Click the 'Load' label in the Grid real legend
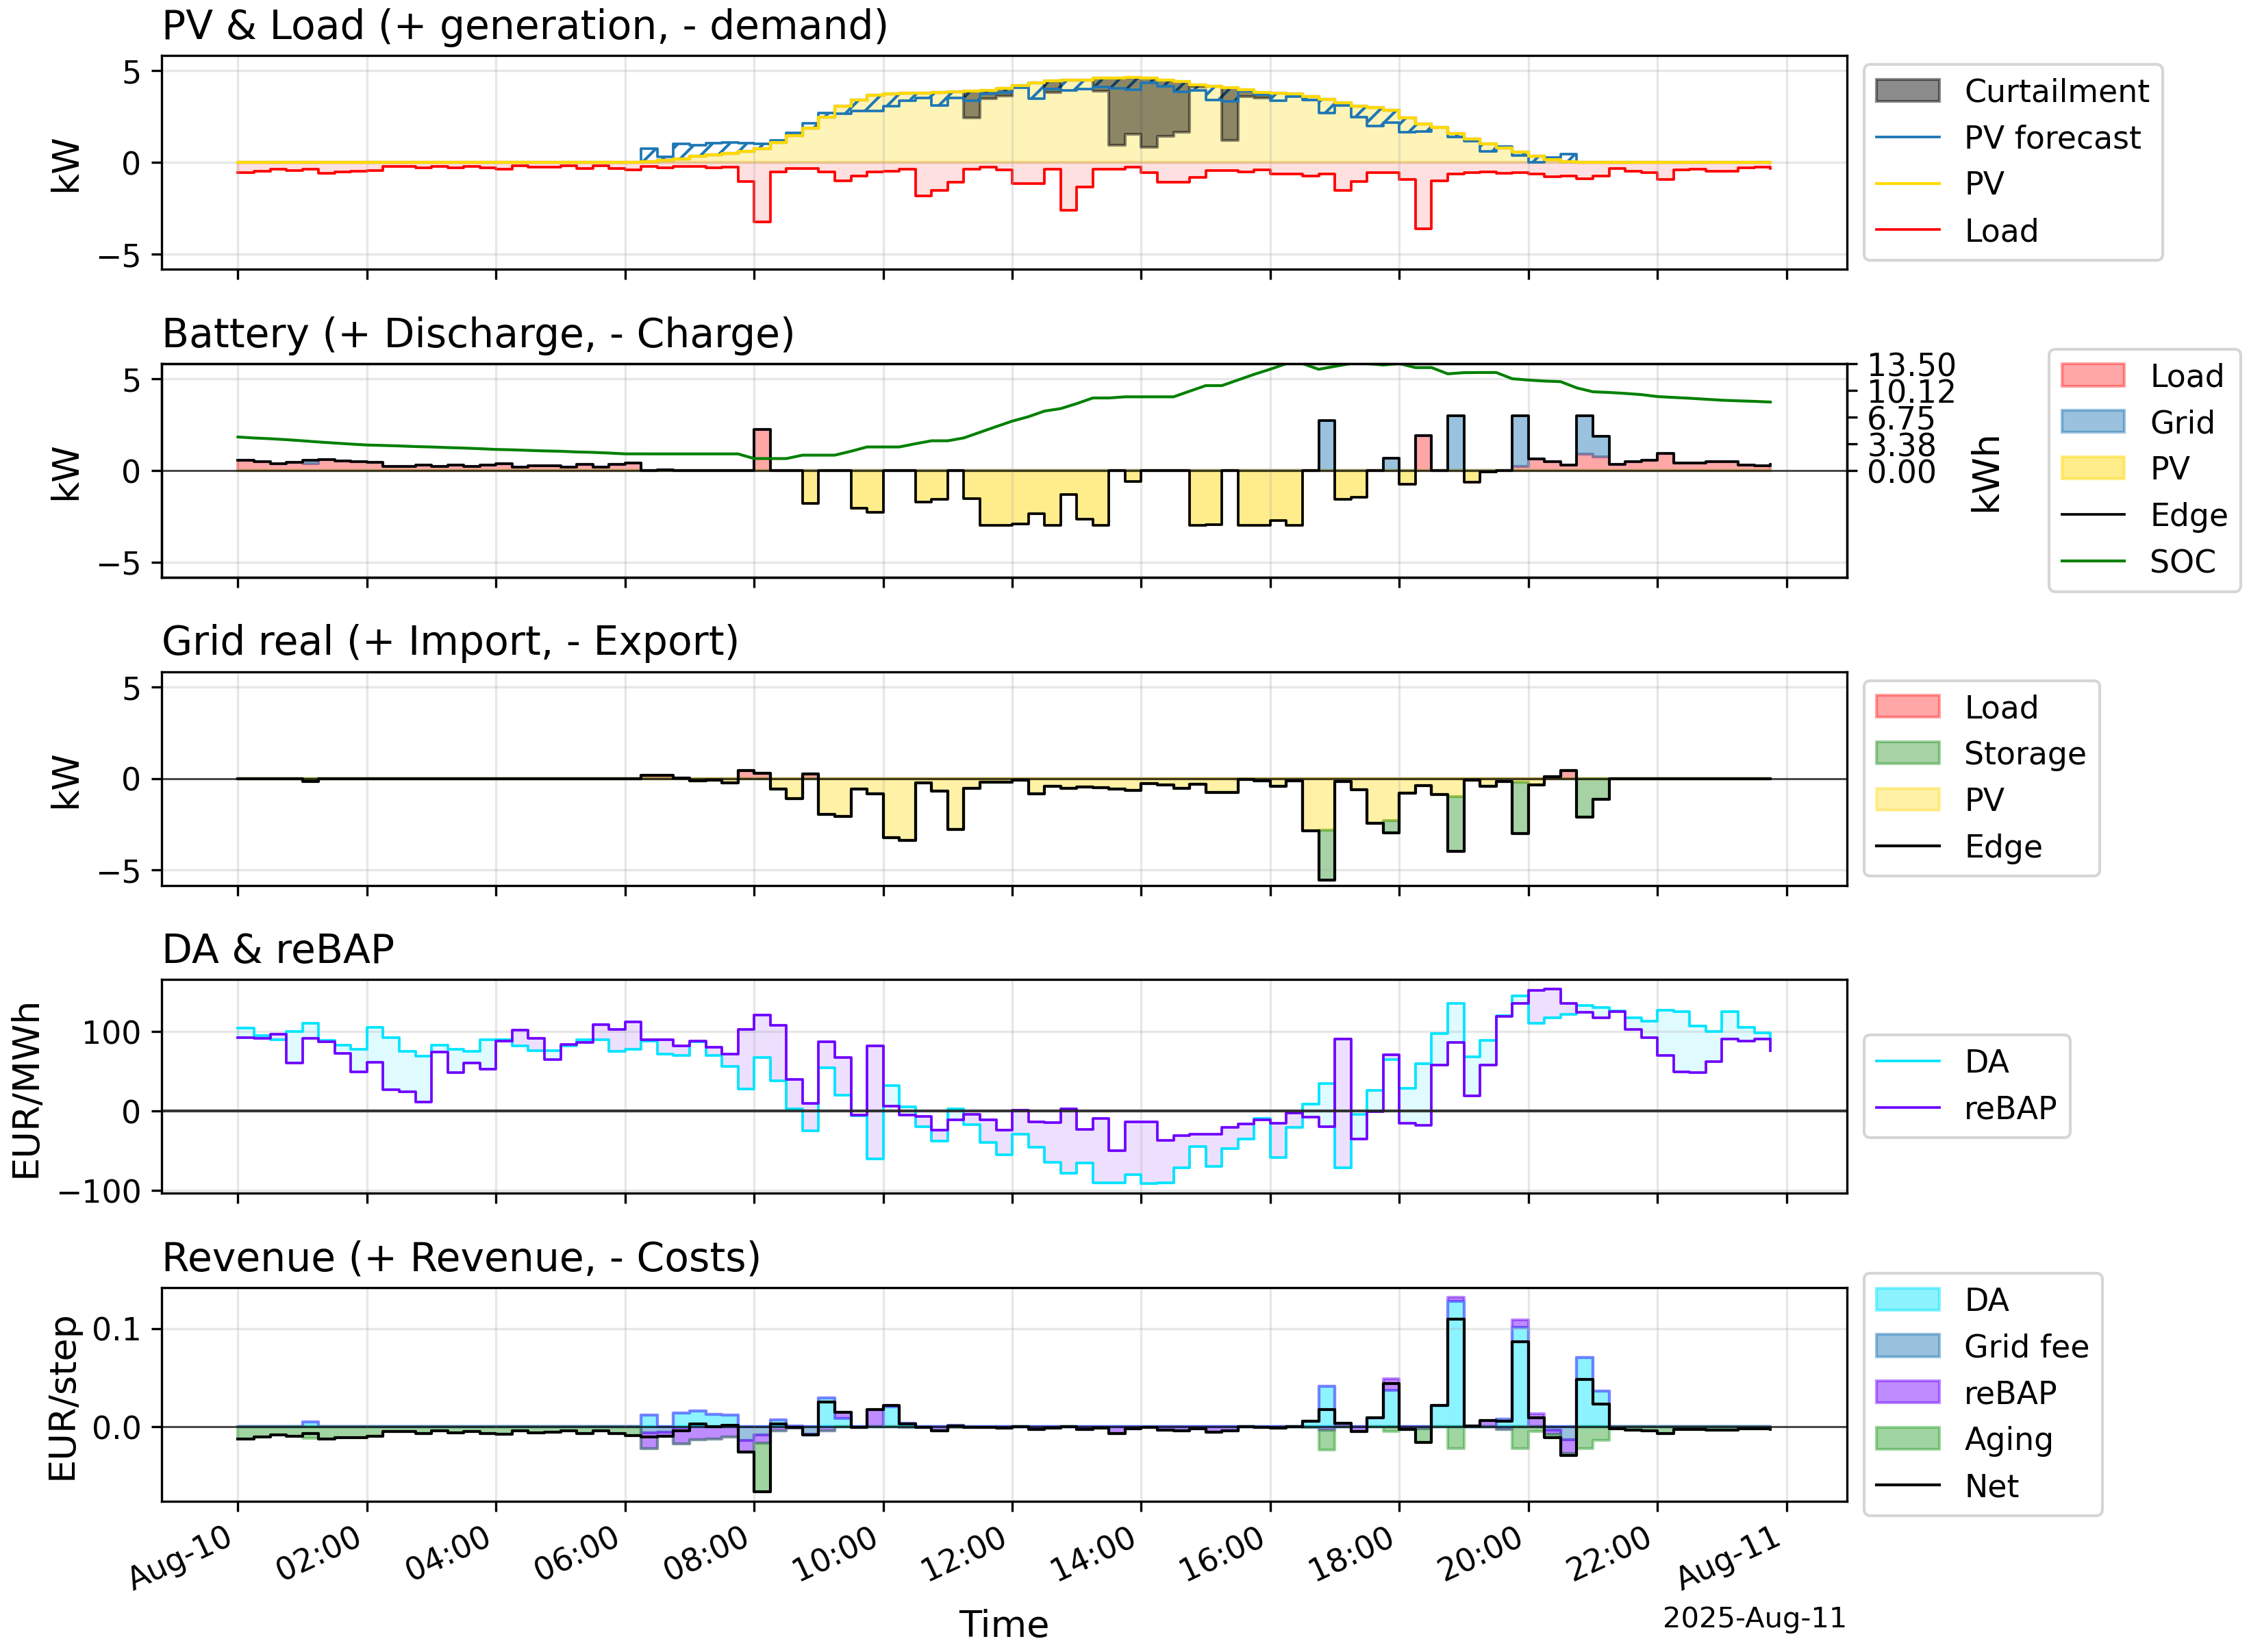This screenshot has width=2249, height=1652. pos(2001,708)
